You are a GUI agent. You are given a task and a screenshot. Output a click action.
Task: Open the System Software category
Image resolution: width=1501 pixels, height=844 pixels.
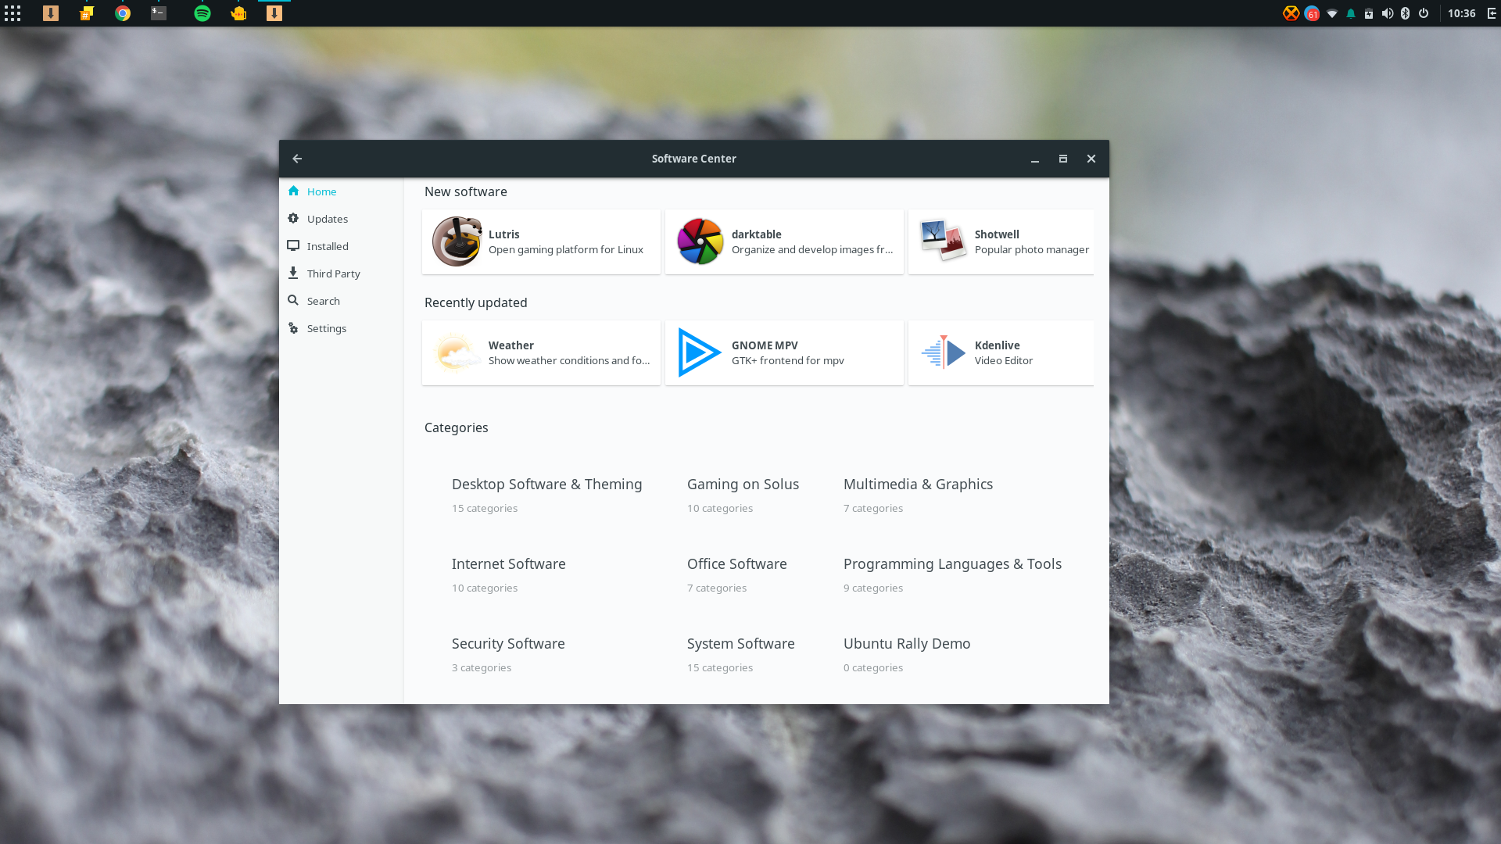(x=740, y=654)
